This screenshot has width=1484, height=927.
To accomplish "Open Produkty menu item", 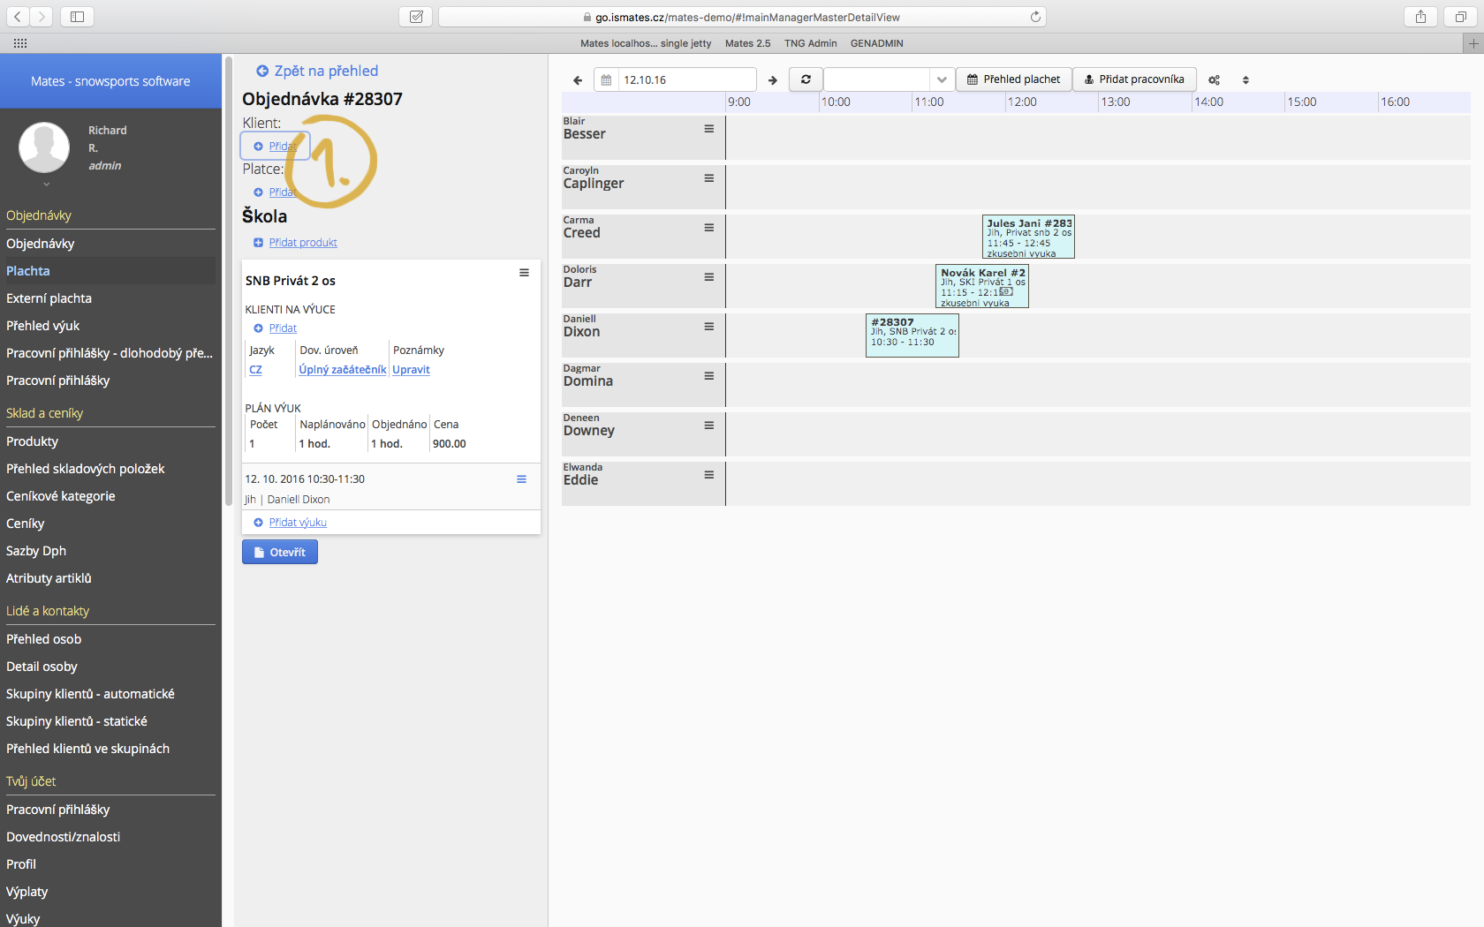I will pyautogui.click(x=32, y=441).
